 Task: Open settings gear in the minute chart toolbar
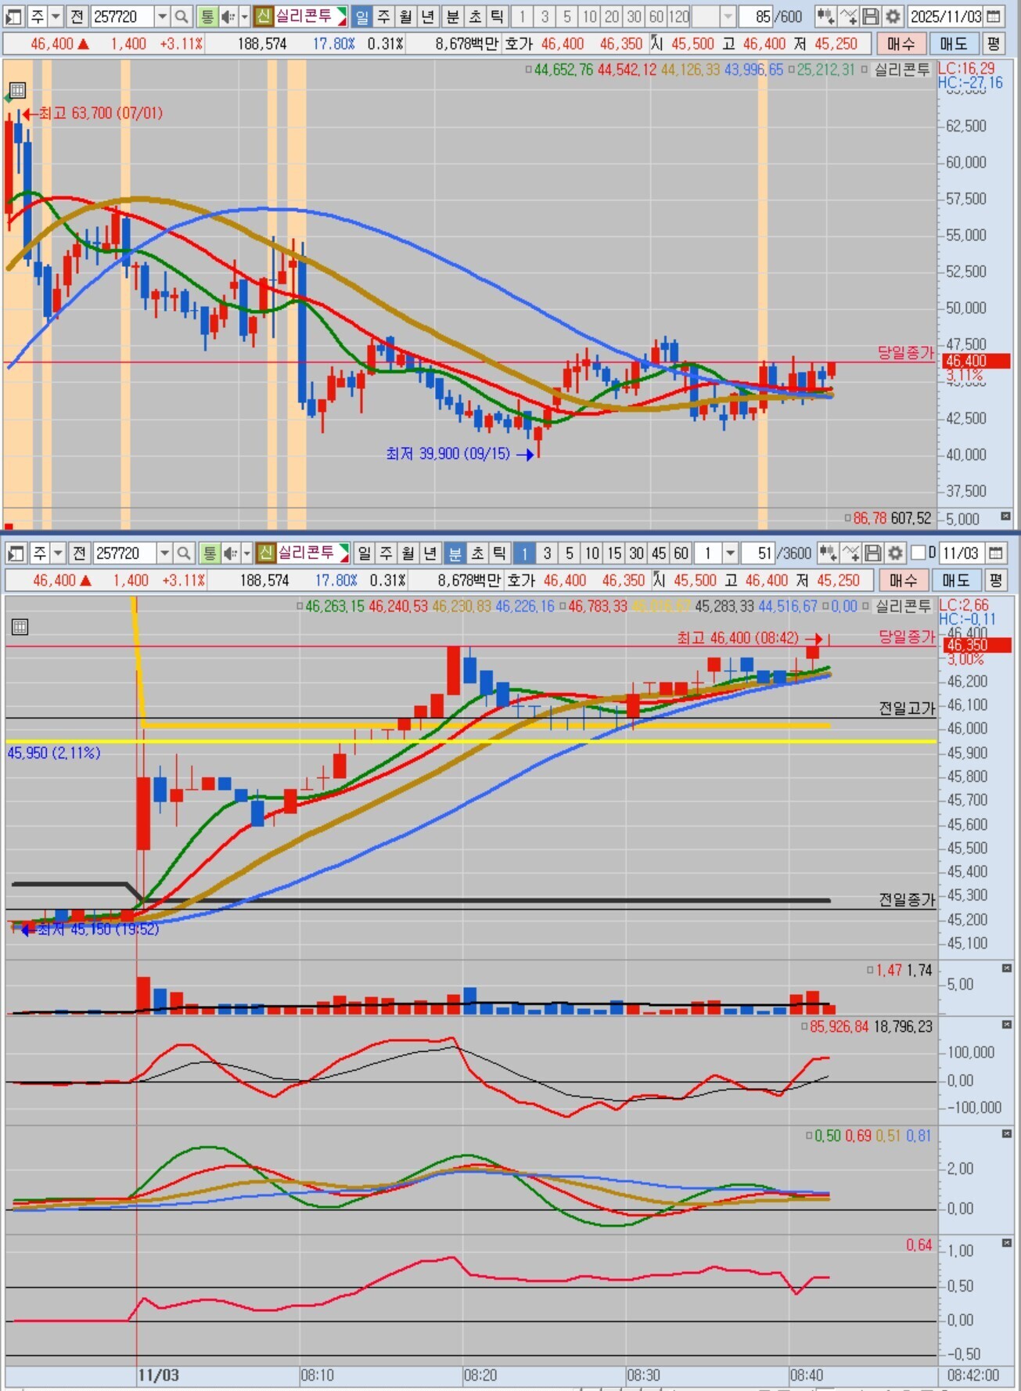[x=895, y=553]
